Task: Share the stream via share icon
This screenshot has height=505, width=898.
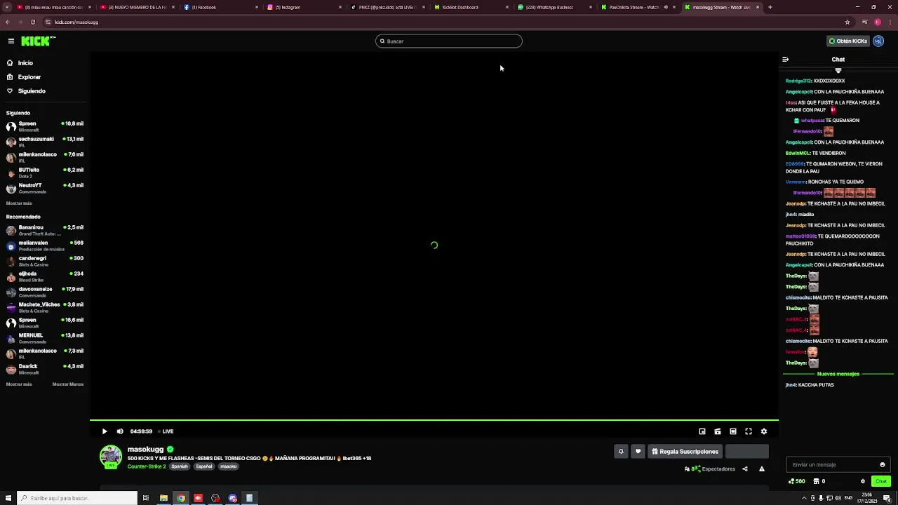Action: (x=745, y=469)
